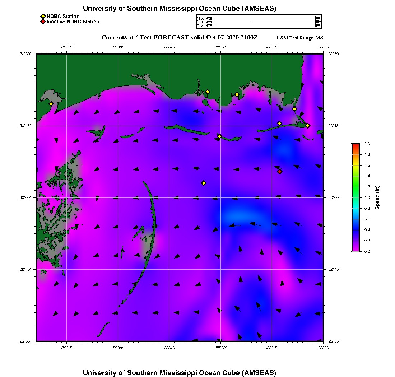Select the easternmost yellow station marker
The width and height of the screenshot is (395, 377).
click(x=308, y=125)
